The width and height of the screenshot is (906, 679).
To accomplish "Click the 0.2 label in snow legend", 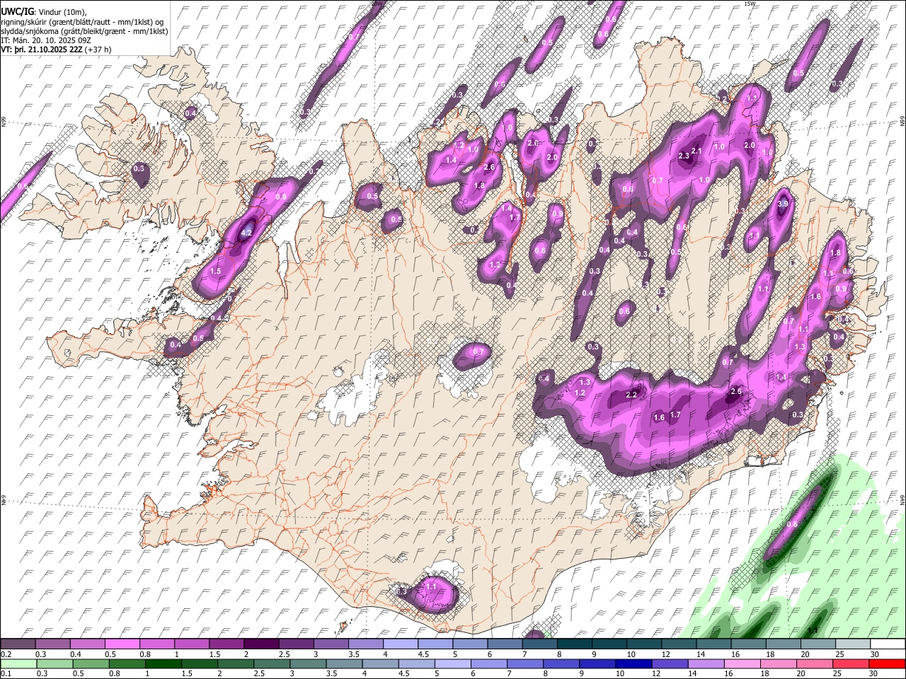I will coord(6,654).
